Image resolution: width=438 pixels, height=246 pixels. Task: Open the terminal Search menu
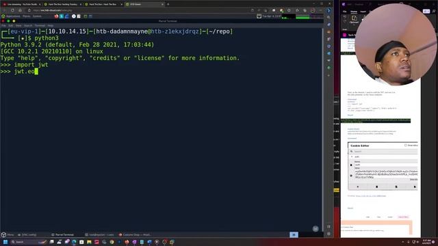(28, 25)
